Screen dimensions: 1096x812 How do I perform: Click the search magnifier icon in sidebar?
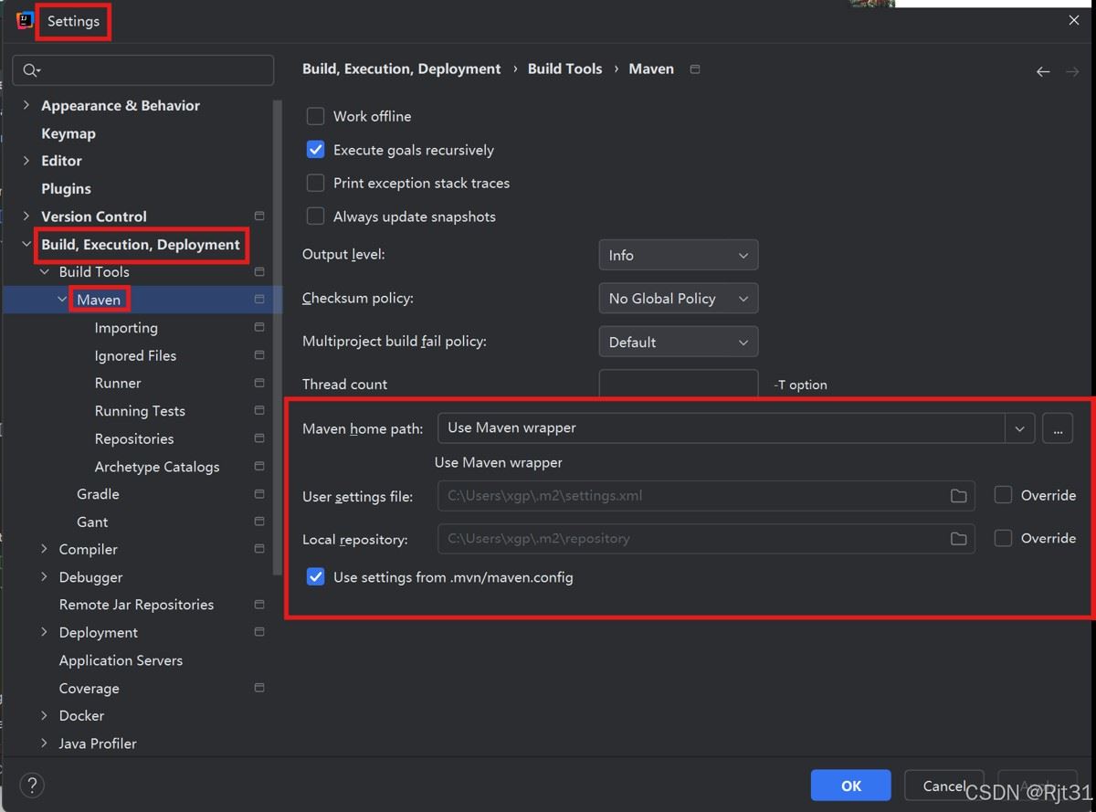(x=31, y=70)
